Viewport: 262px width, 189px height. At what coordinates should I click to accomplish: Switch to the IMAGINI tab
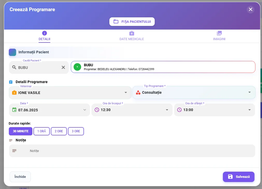(219, 36)
